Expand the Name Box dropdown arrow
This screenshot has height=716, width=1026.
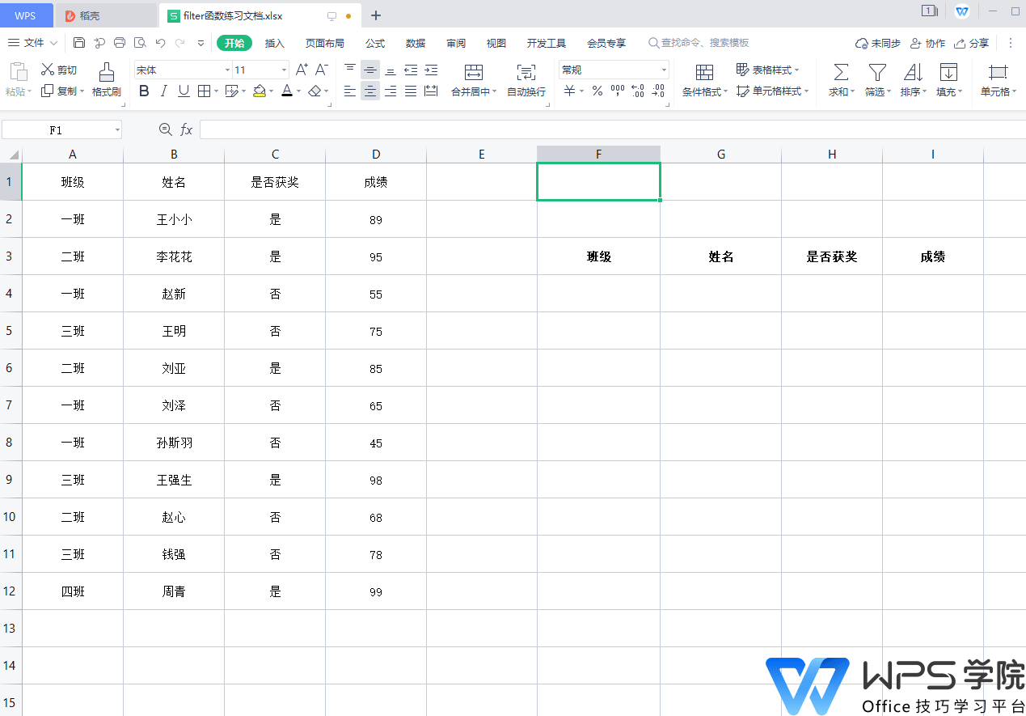(x=117, y=129)
